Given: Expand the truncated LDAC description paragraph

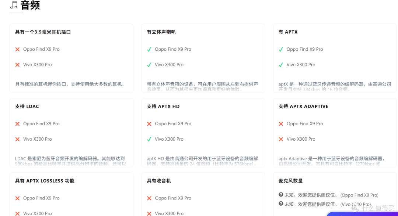Looking at the screenshot, I should coord(71,161).
